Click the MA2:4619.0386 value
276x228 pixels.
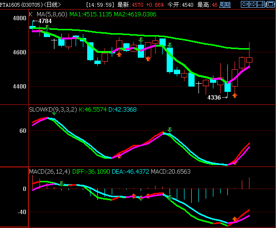[x=135, y=14]
